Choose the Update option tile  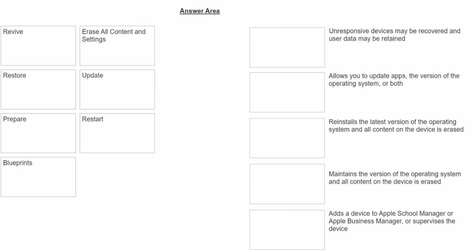117,89
